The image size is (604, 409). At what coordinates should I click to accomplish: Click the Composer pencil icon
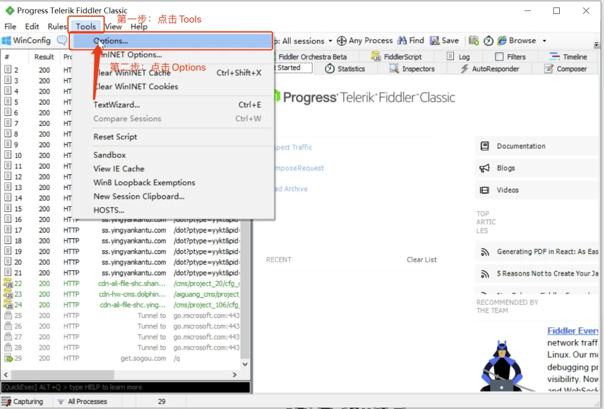tap(549, 69)
